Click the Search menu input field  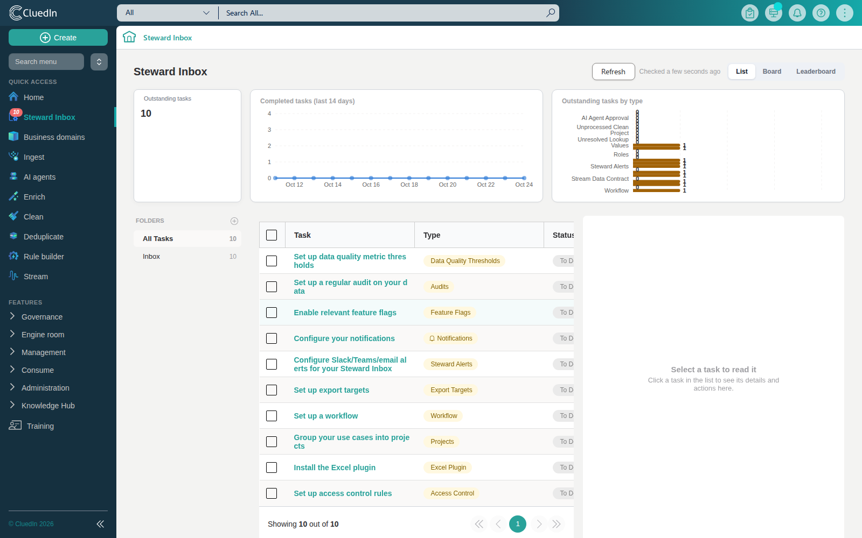pyautogui.click(x=46, y=62)
